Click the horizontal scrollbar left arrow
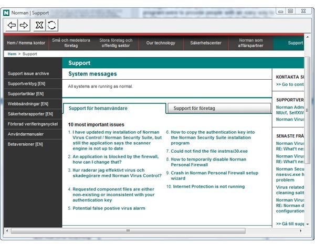 click(x=7, y=231)
